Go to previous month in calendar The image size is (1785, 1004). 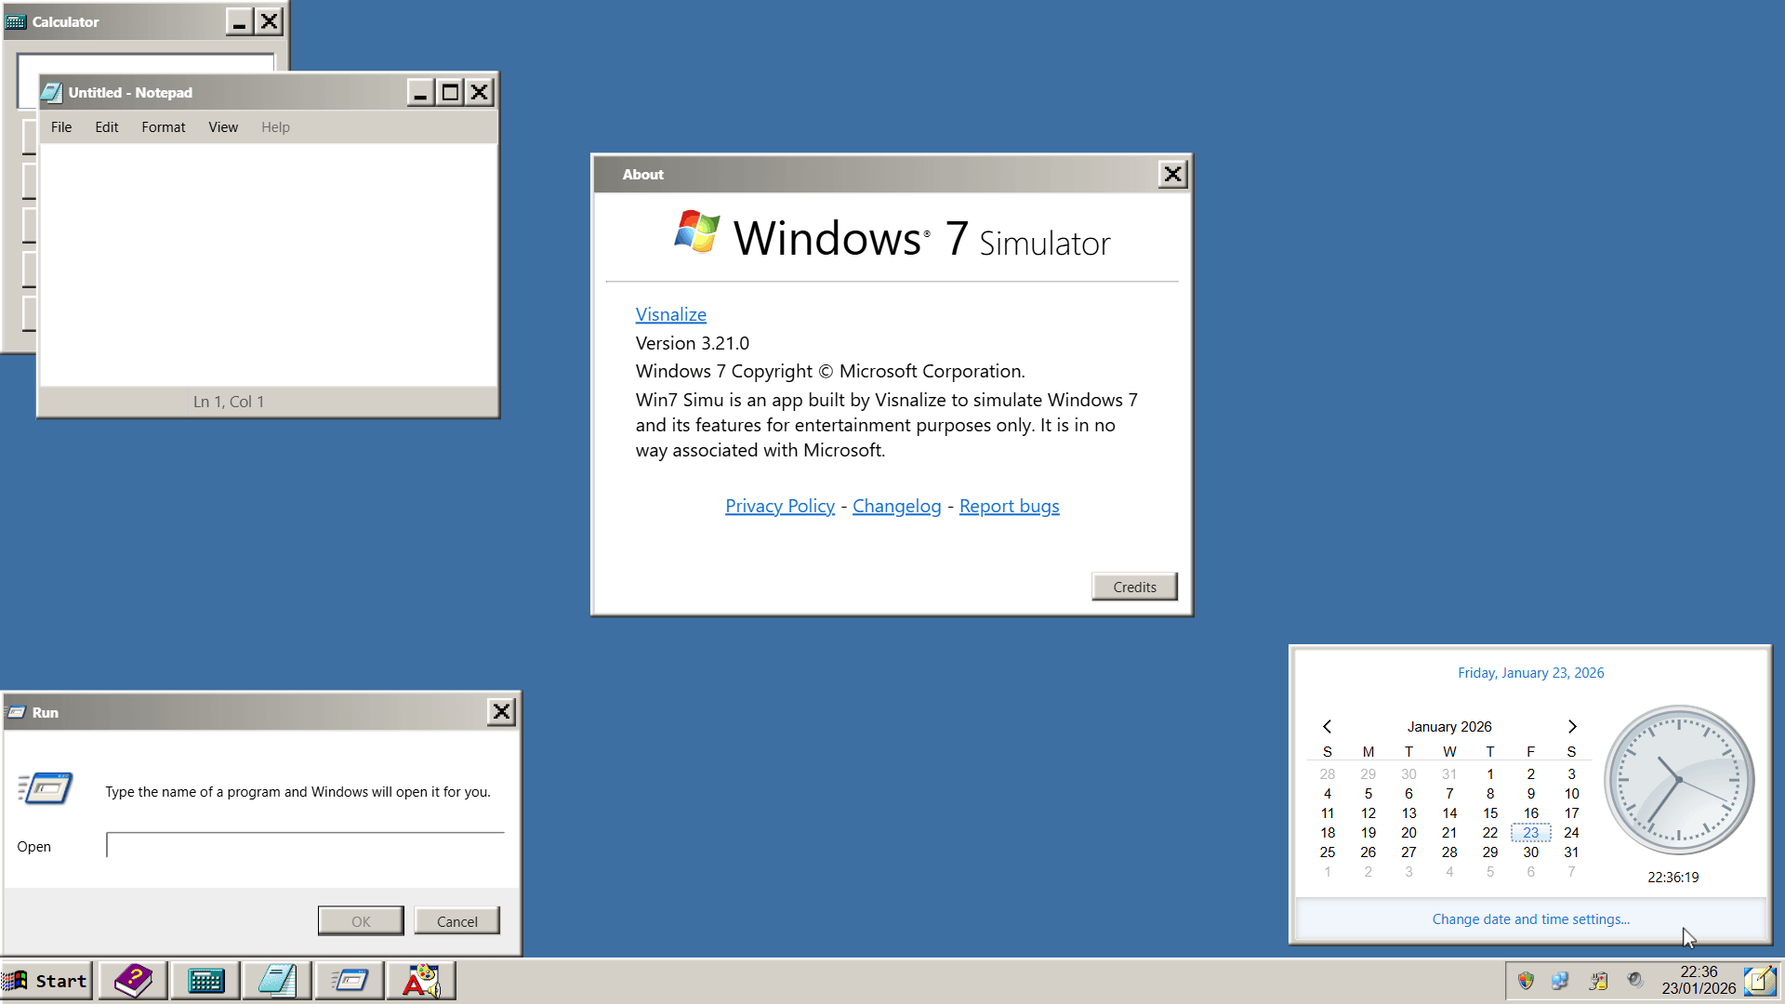coord(1328,726)
